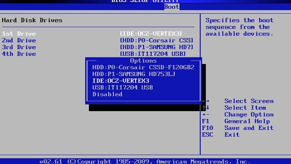
Task: Select highlighted IDE:OCZ-VERTEX3 entry in Options popup
Action: (x=121, y=81)
